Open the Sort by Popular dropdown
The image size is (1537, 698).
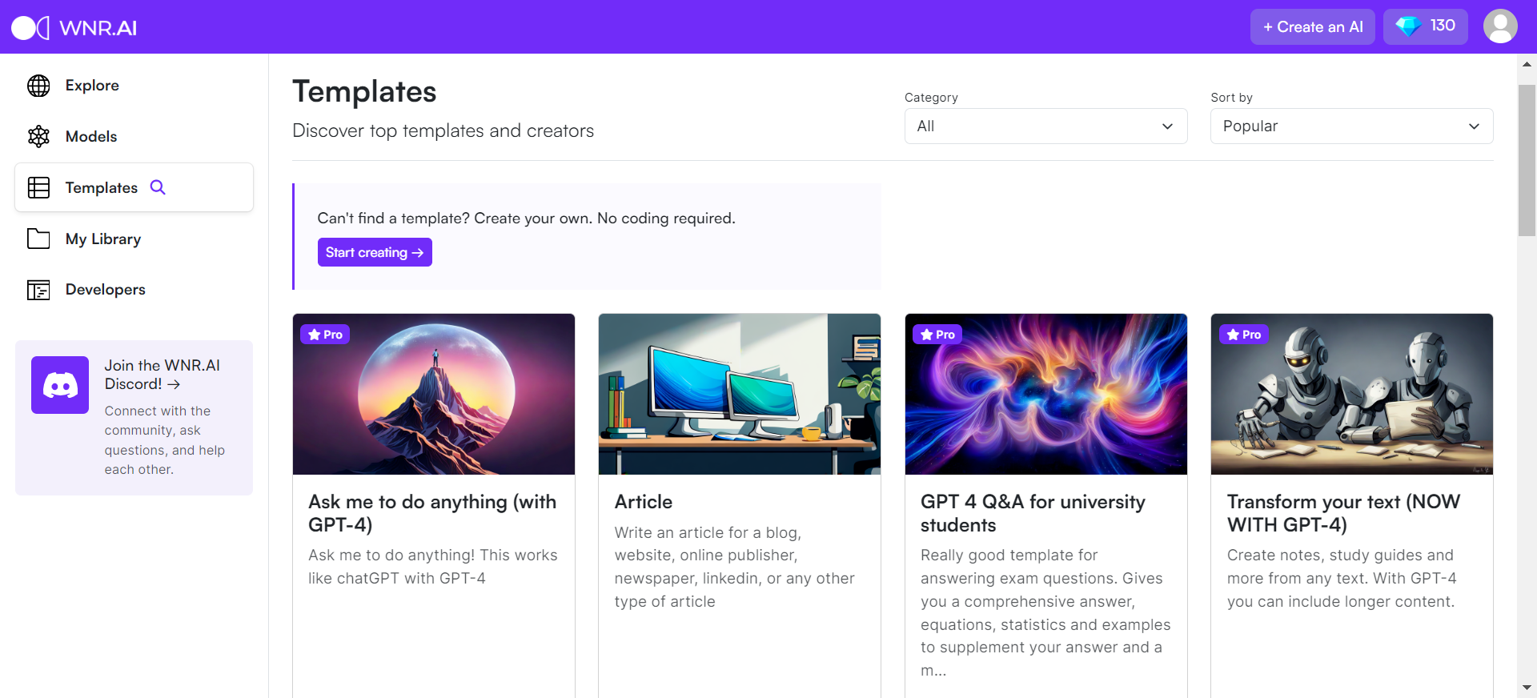[x=1351, y=126]
